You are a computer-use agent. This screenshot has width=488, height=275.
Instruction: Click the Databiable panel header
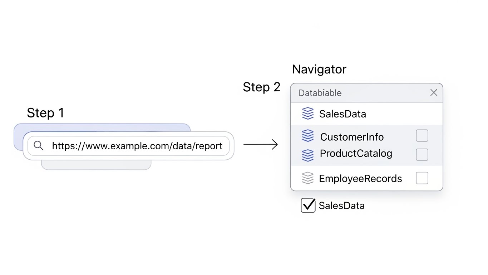point(358,93)
